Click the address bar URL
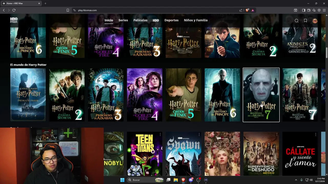The image size is (328, 184). (87, 10)
